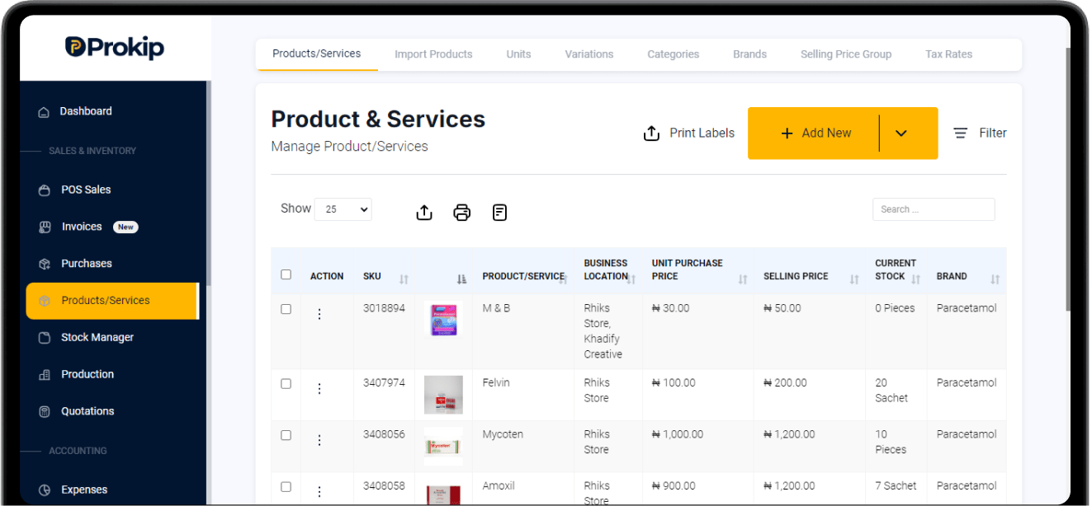Open the Show 25 entries dropdown
This screenshot has height=506, width=1092.
(343, 209)
